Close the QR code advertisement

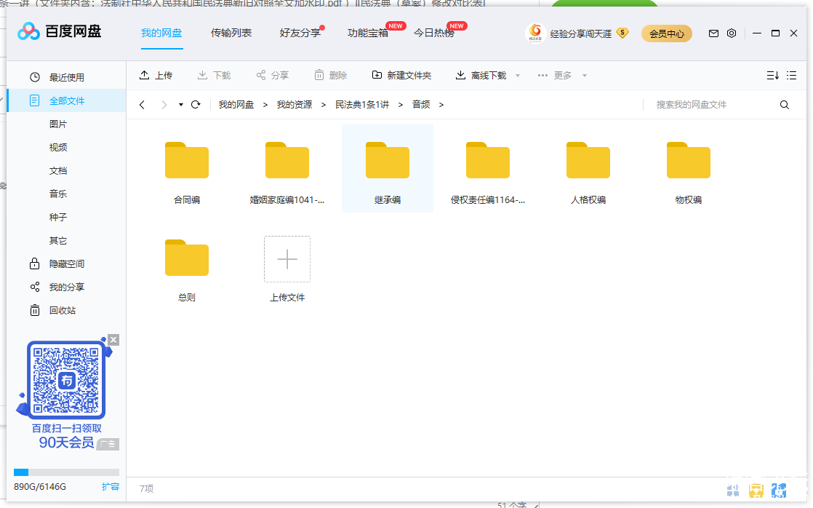pyautogui.click(x=113, y=340)
